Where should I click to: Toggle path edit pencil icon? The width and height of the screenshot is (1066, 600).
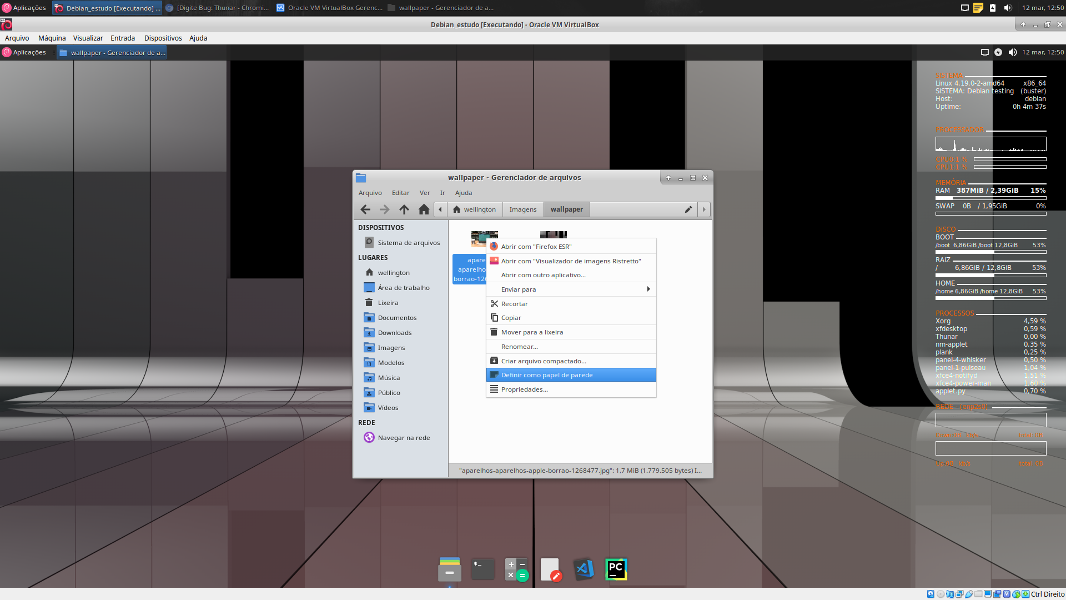click(688, 209)
